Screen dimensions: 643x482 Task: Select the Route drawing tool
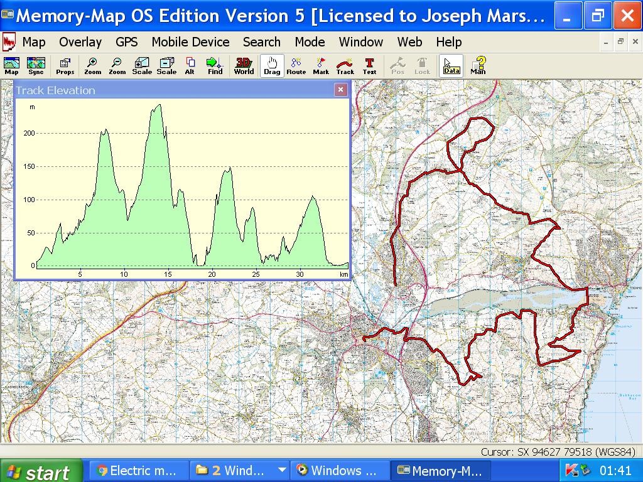pos(296,66)
